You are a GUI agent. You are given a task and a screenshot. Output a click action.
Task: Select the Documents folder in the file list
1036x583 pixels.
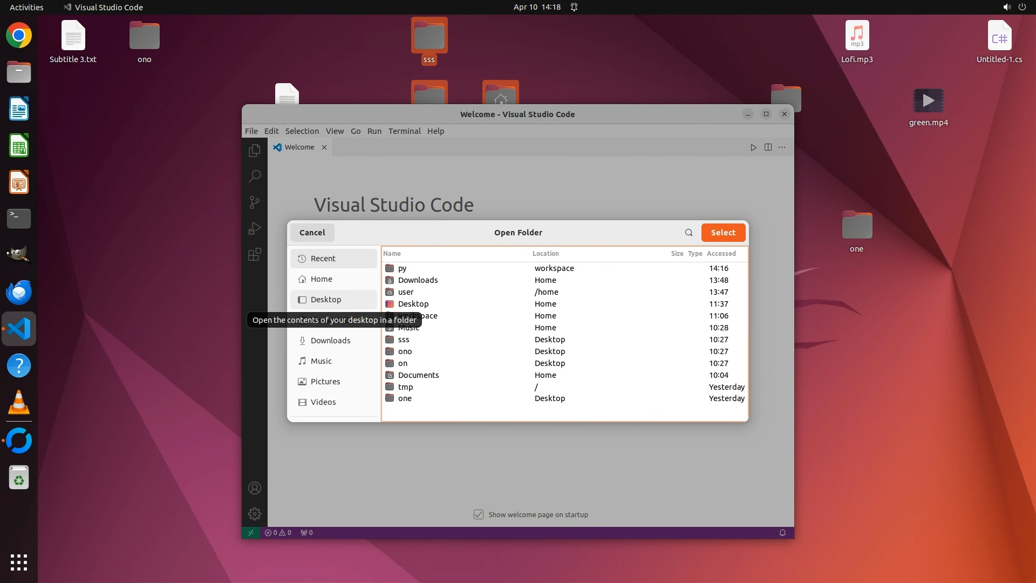tap(418, 375)
